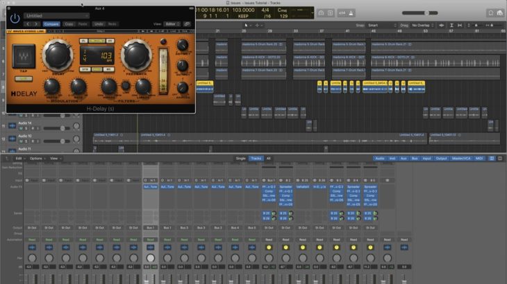Toggle the Master/VCA channel filter in mixer
The height and width of the screenshot is (284, 507).
pos(461,159)
